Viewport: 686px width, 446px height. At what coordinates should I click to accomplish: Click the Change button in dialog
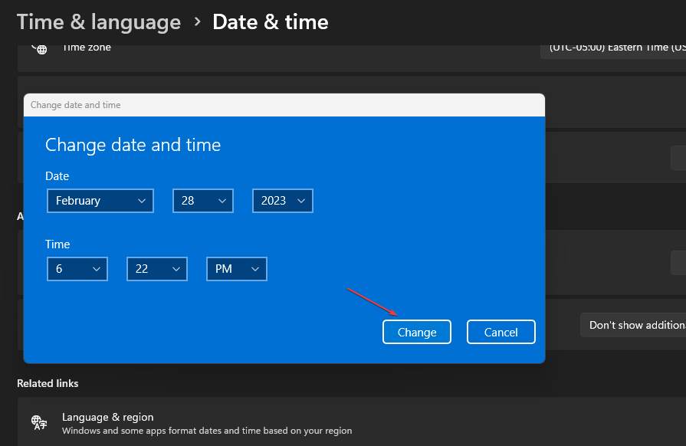[x=416, y=332]
